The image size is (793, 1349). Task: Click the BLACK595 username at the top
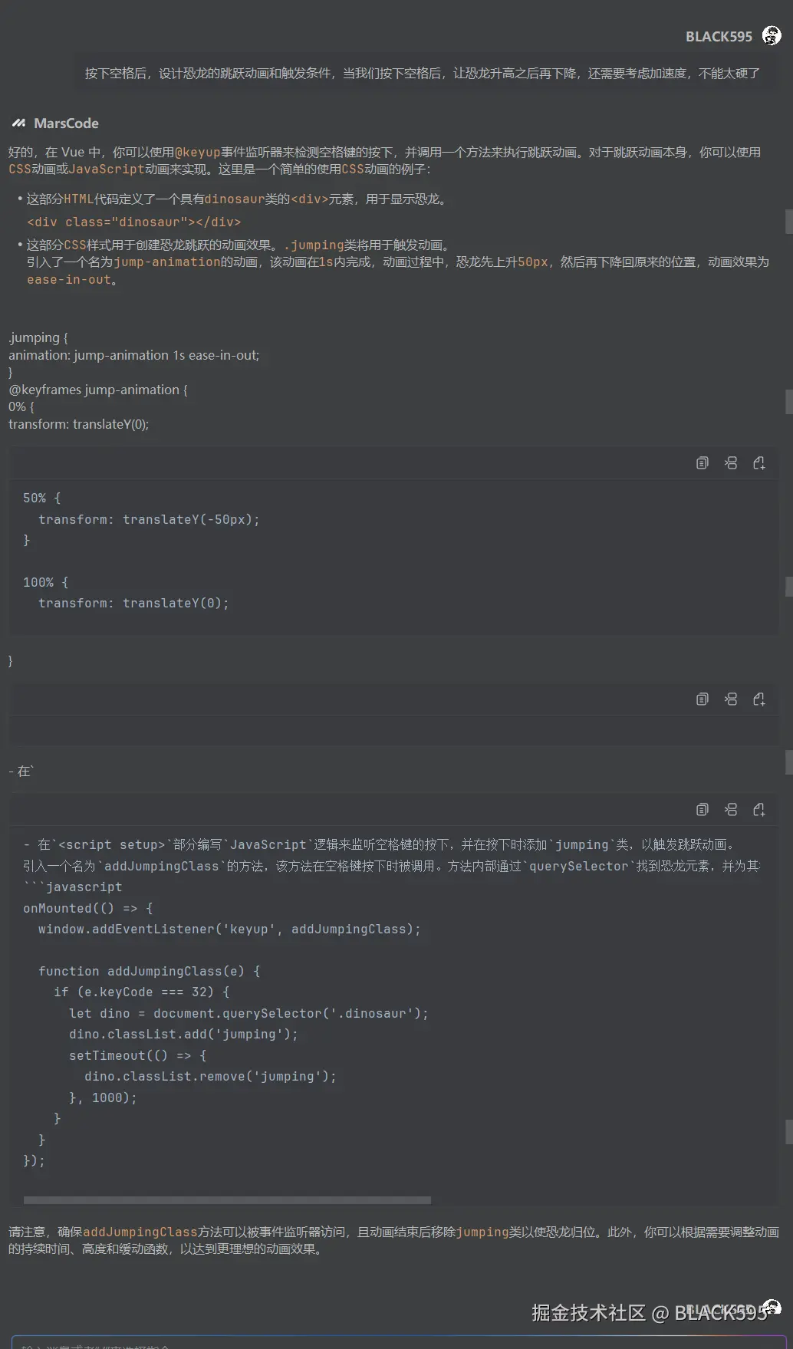[719, 37]
